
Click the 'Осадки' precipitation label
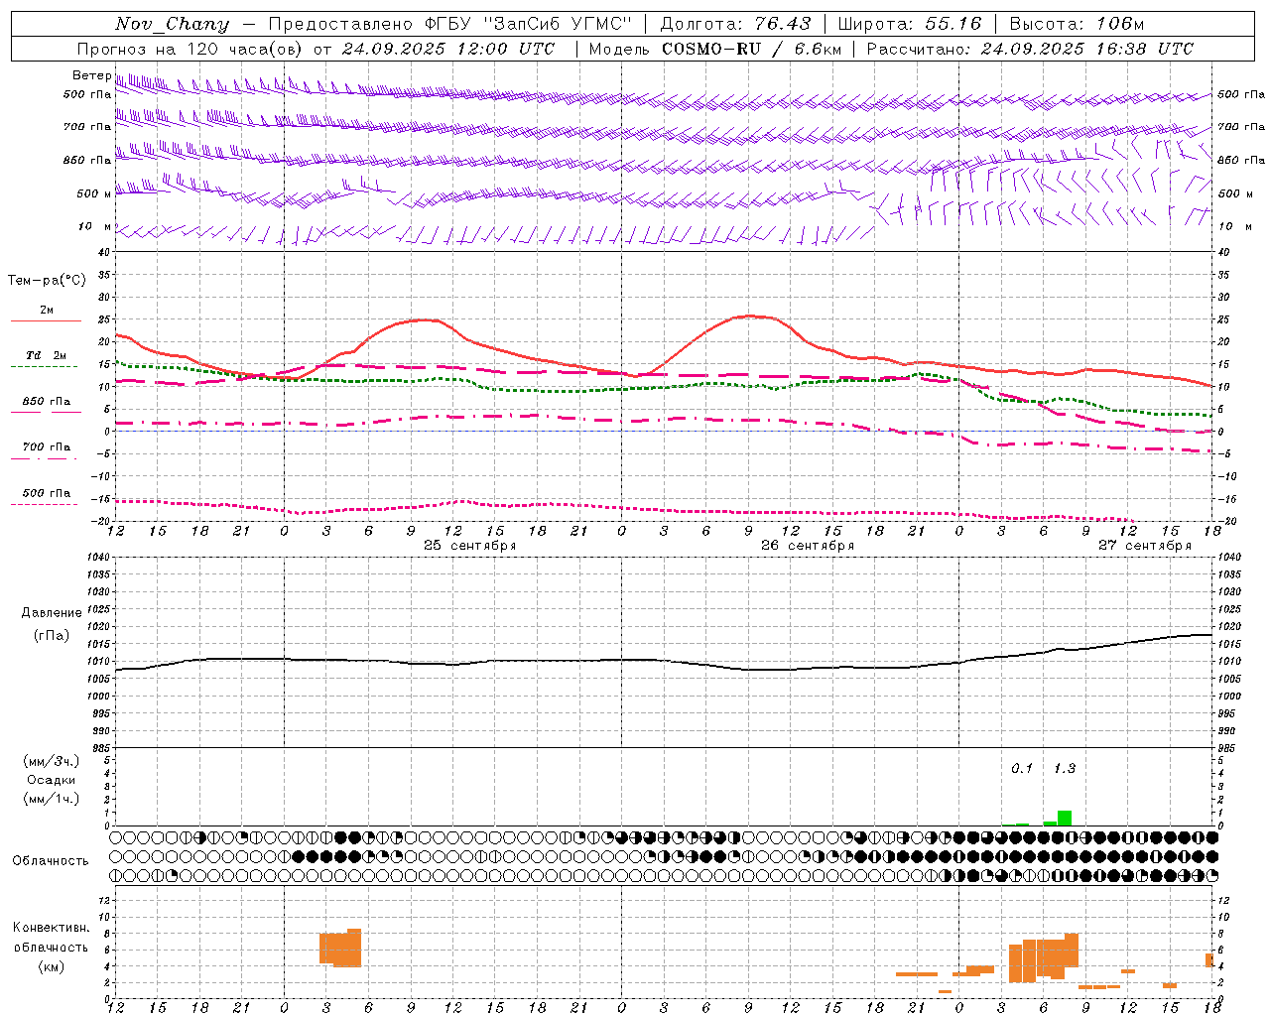[52, 780]
